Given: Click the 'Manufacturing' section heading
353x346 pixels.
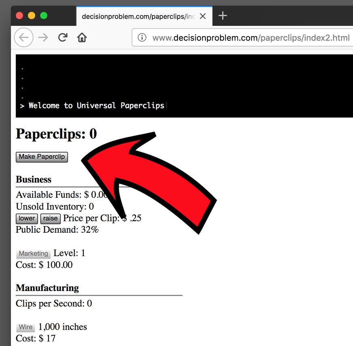Looking at the screenshot, I should pyautogui.click(x=47, y=288).
